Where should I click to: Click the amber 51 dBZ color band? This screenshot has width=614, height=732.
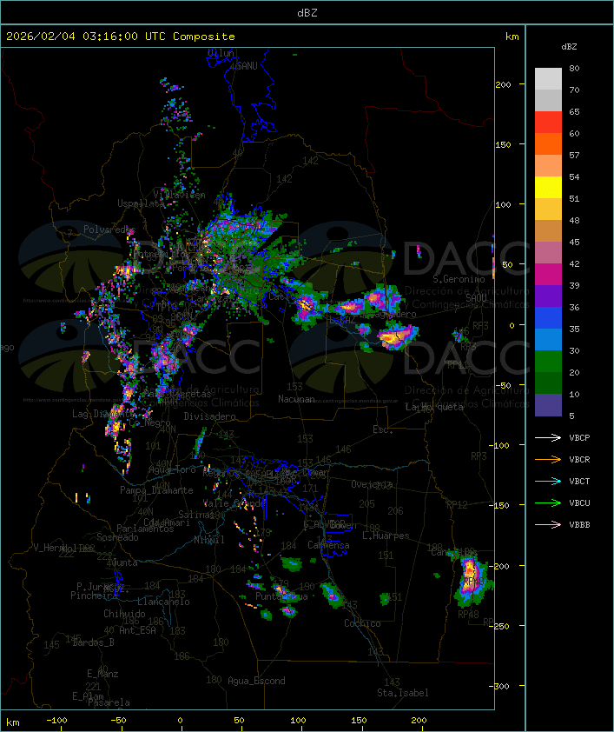click(548, 210)
